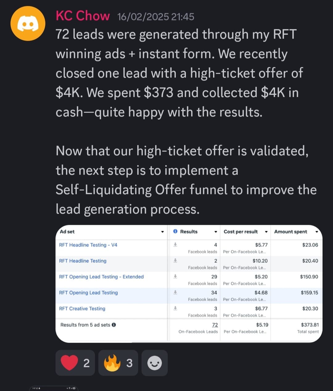This screenshot has height=391, width=333.
Task: Click KC Chow's Discord avatar icon
Action: [x=28, y=24]
